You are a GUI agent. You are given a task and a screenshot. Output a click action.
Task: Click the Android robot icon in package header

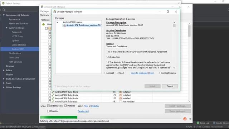pos(43,24)
